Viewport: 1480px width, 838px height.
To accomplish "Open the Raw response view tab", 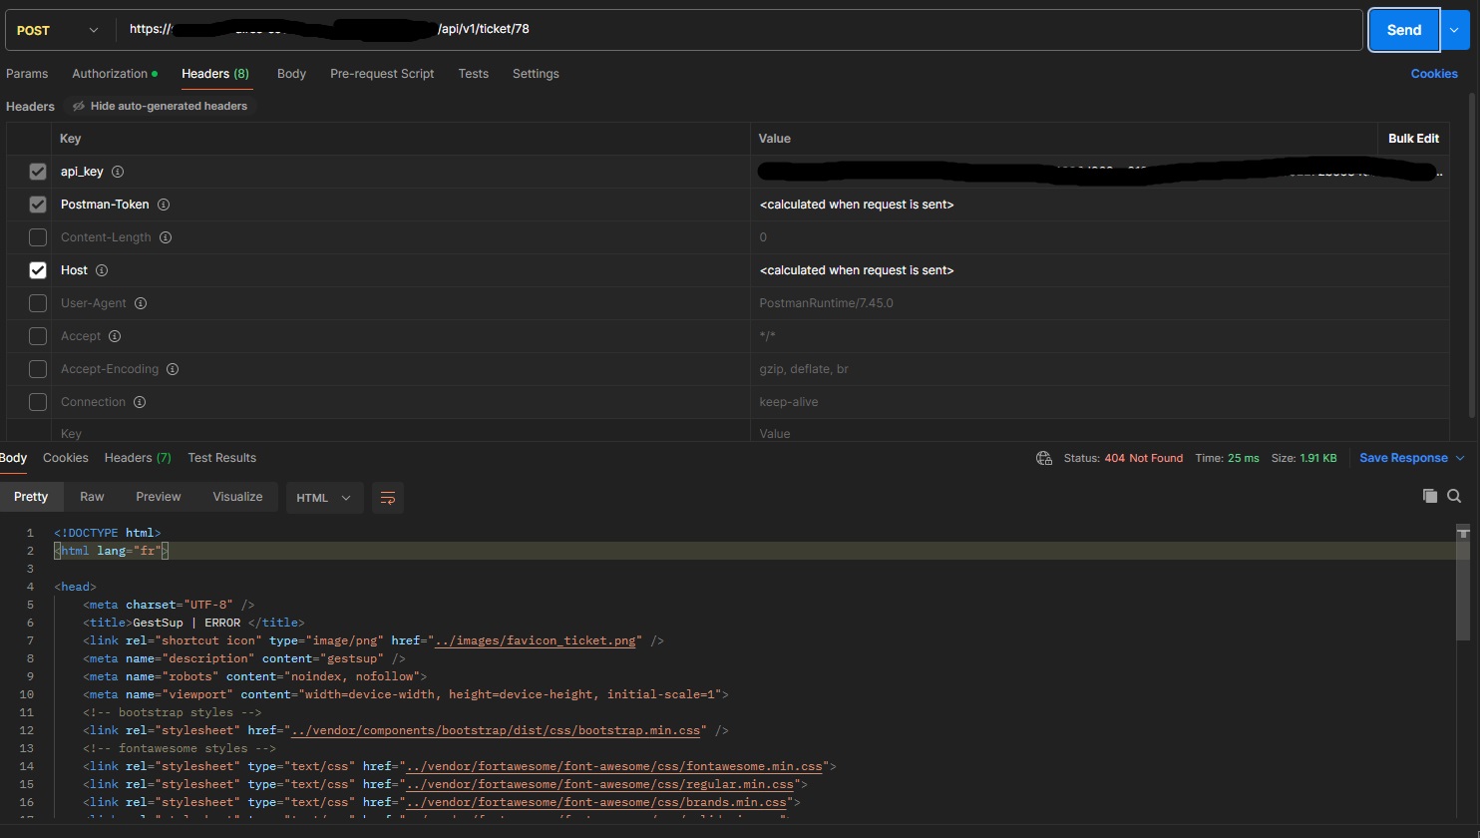I will pyautogui.click(x=92, y=497).
